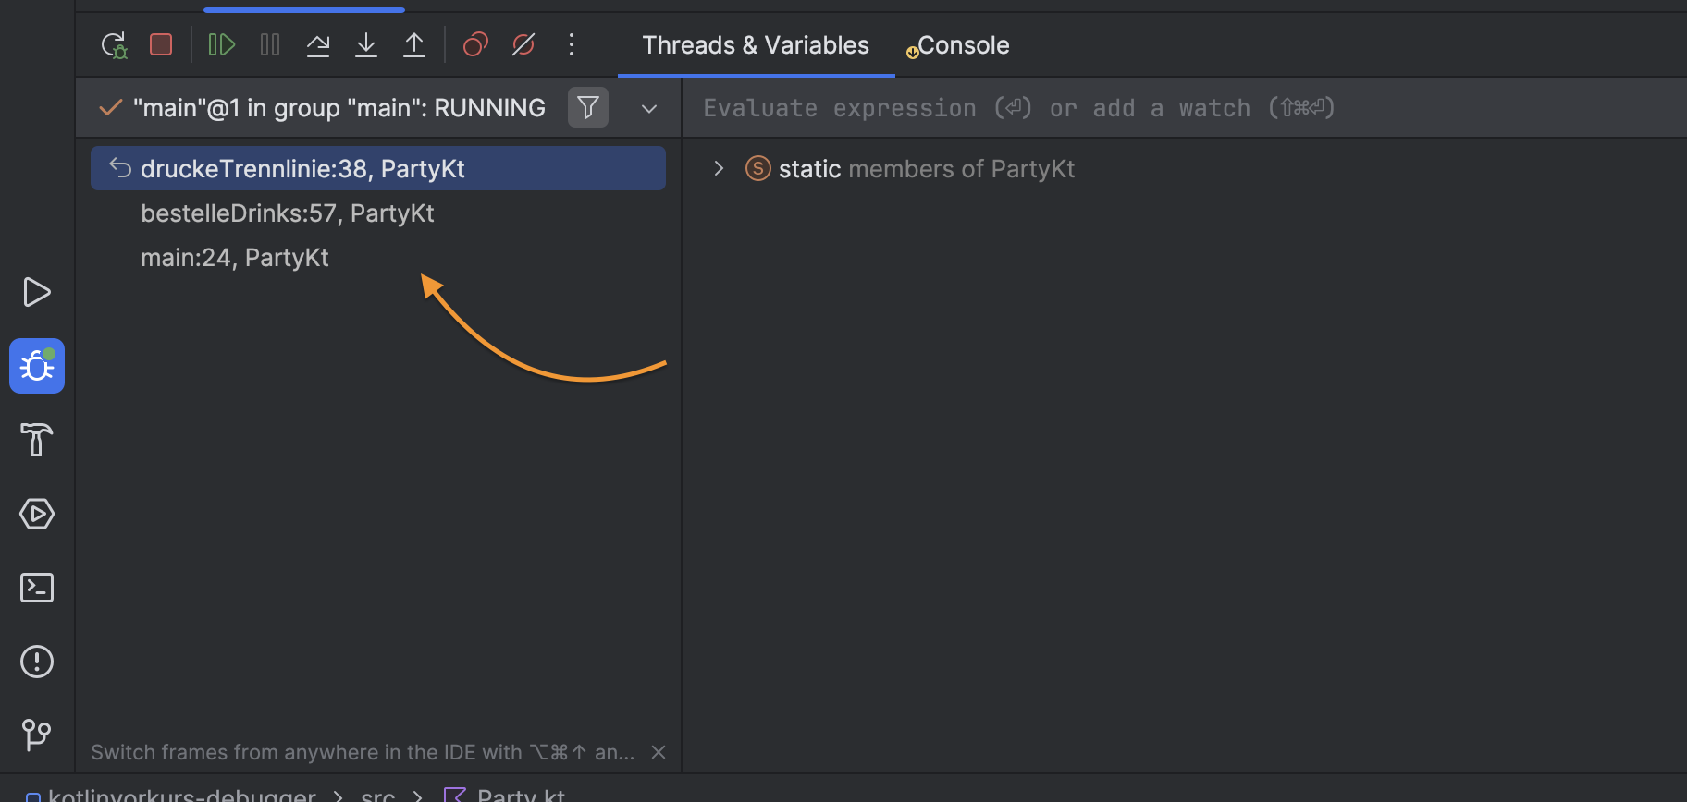This screenshot has width=1687, height=802.
Task: Click the Step Into arrow
Action: (x=366, y=44)
